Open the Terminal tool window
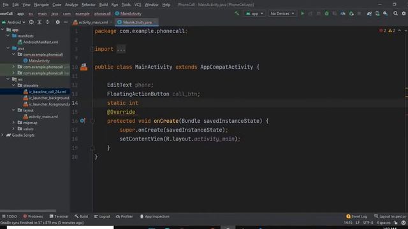408x229 pixels. pos(59,216)
